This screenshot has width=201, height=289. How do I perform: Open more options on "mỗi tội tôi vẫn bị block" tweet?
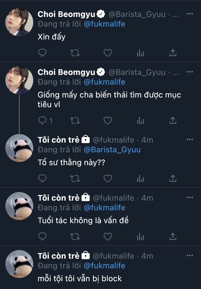[x=189, y=256]
